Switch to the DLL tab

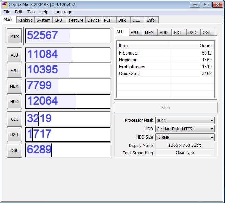point(138,20)
